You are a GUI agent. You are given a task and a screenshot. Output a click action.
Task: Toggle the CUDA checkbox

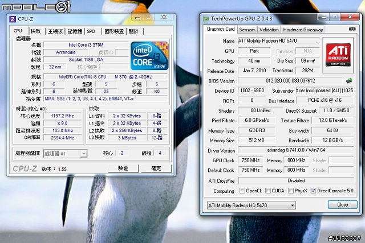click(268, 191)
